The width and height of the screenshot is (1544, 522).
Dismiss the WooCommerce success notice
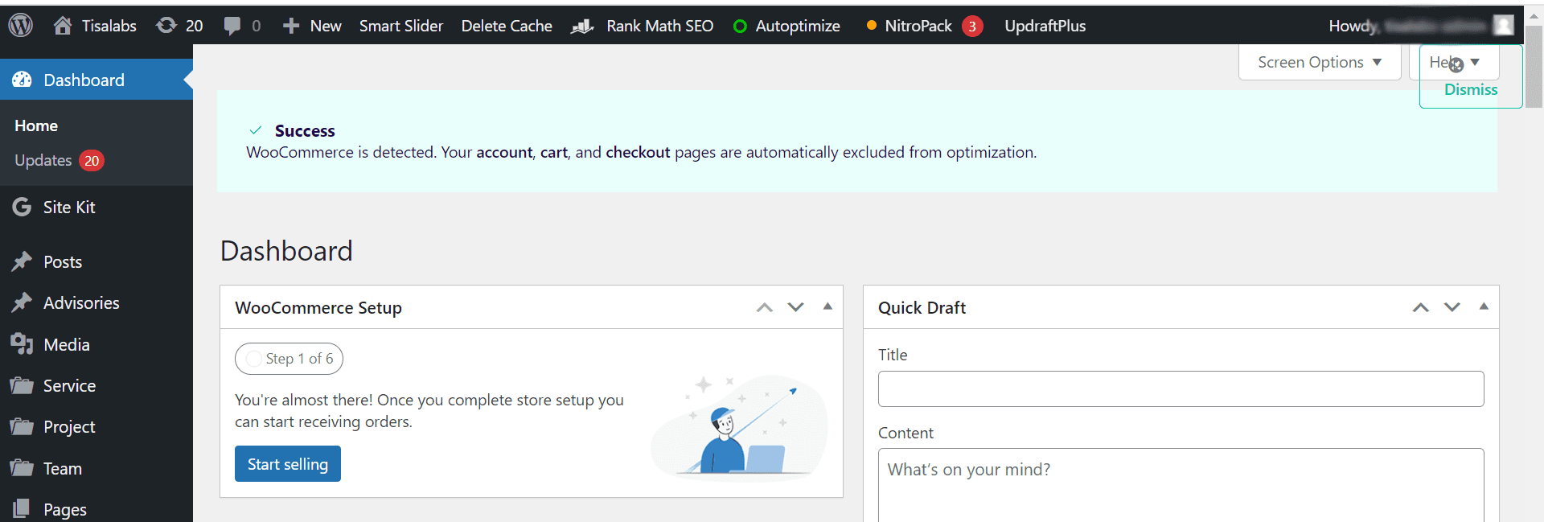(x=1471, y=89)
